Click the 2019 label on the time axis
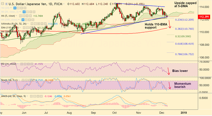Screen dimensions: 212x116 pyautogui.click(x=184, y=113)
